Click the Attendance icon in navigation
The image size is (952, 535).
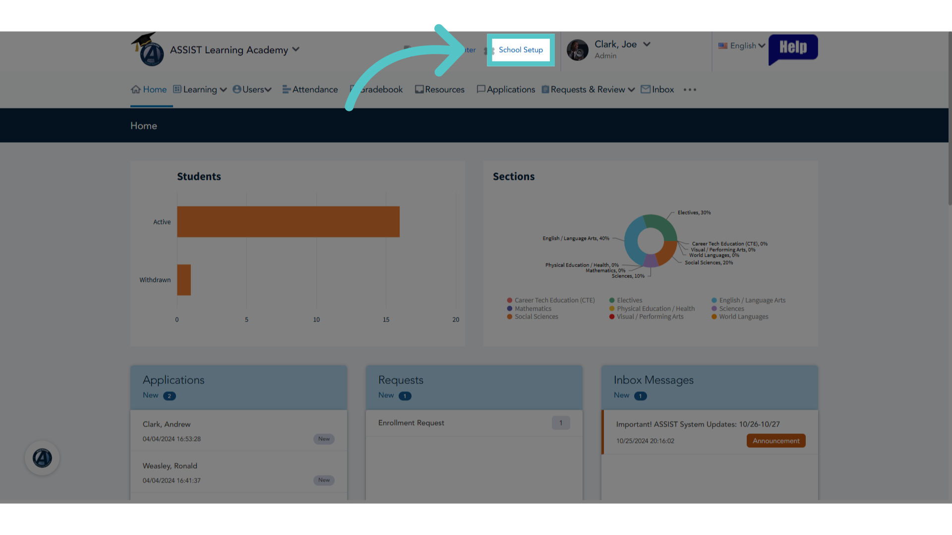tap(287, 89)
